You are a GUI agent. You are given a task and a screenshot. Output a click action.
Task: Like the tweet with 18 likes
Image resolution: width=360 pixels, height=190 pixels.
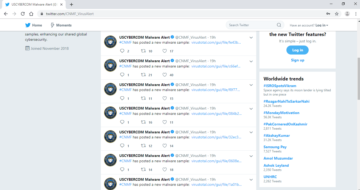click(x=165, y=170)
